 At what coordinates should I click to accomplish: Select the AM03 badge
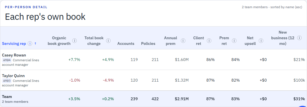[7, 81]
